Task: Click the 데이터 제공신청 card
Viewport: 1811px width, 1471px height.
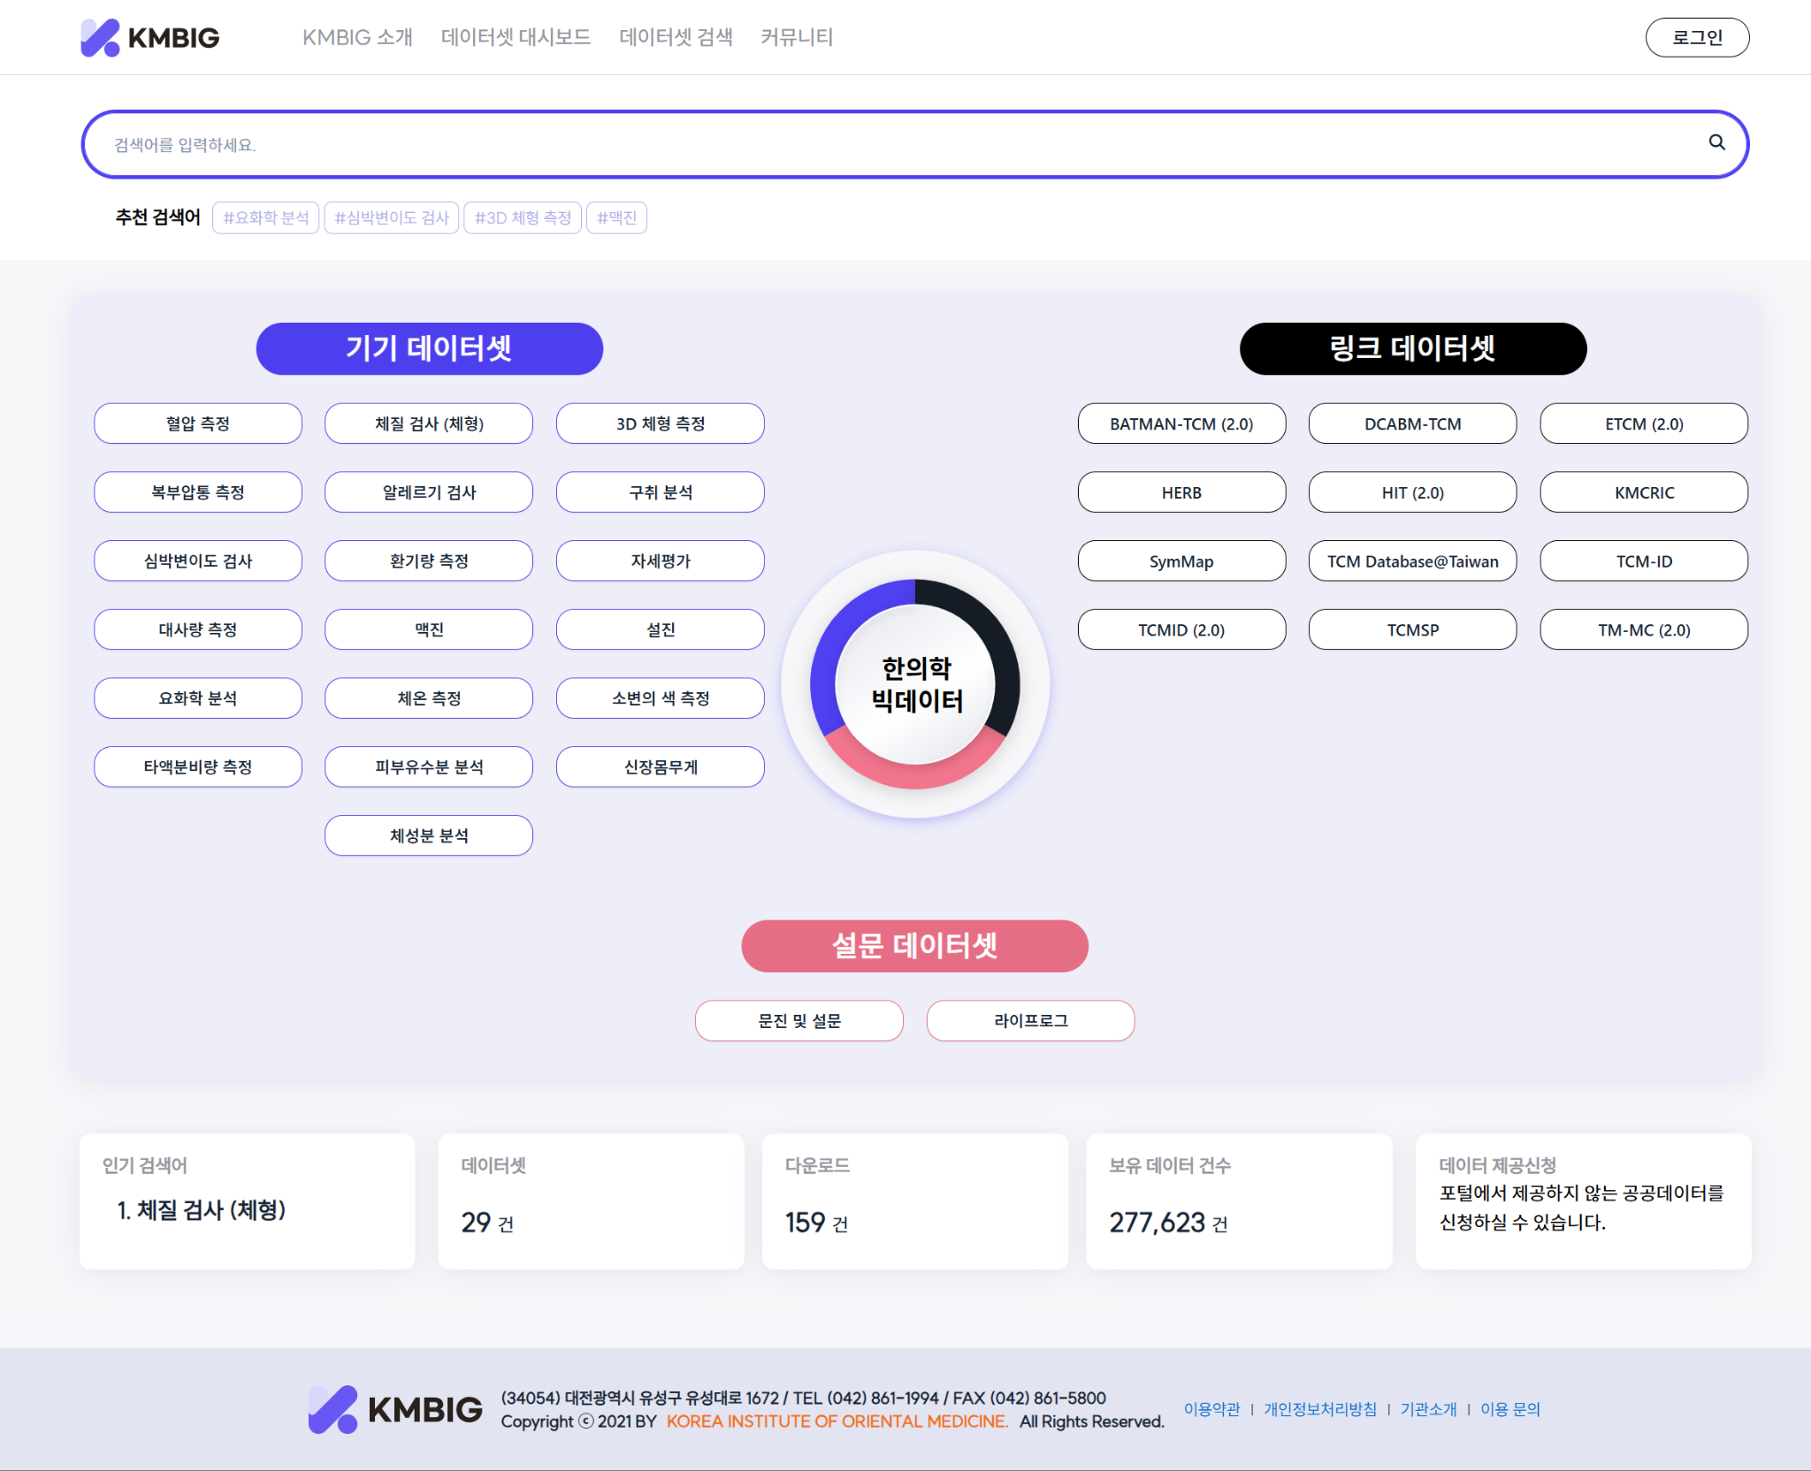Action: coord(1582,1201)
